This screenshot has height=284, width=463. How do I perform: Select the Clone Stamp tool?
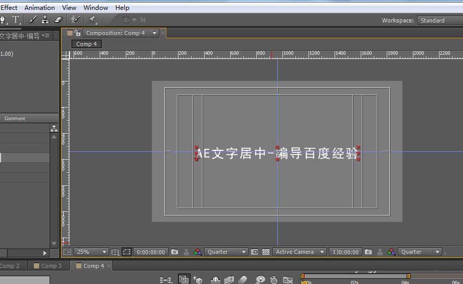pos(45,20)
